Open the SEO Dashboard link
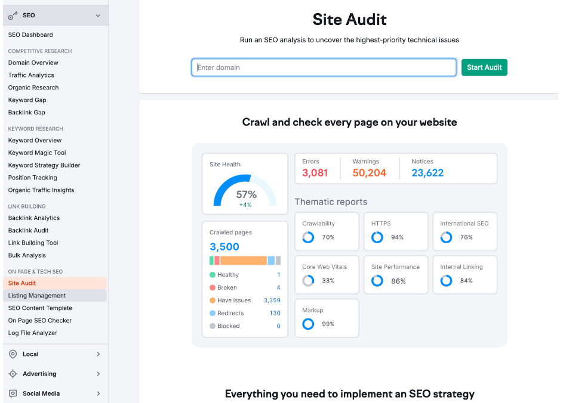This screenshot has height=403, width=563. point(30,35)
